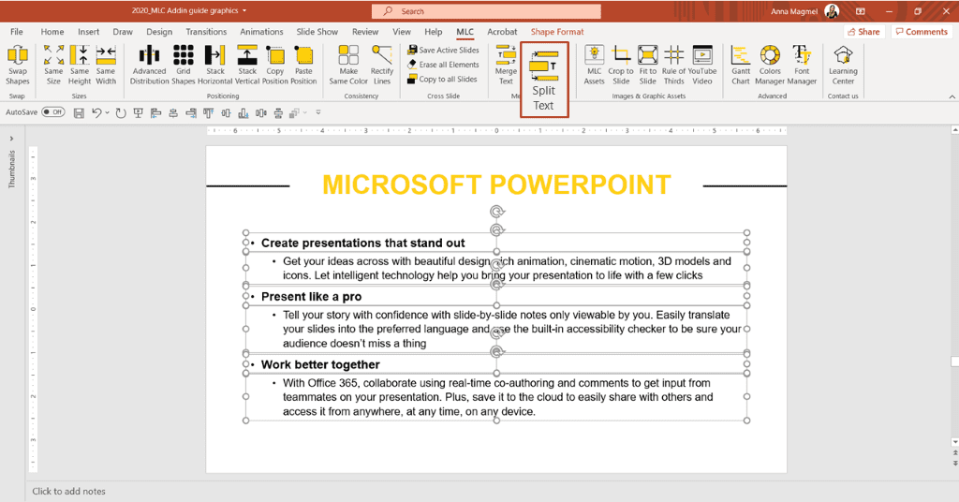
Task: Select Fit to Slide
Action: (648, 65)
